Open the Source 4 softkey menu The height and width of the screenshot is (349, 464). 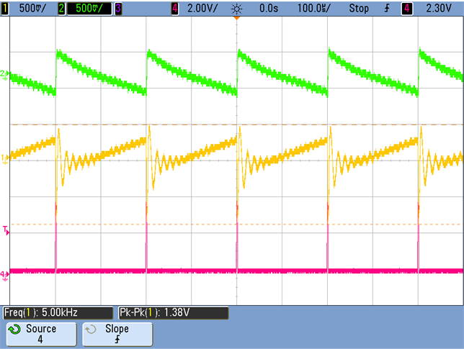click(40, 335)
